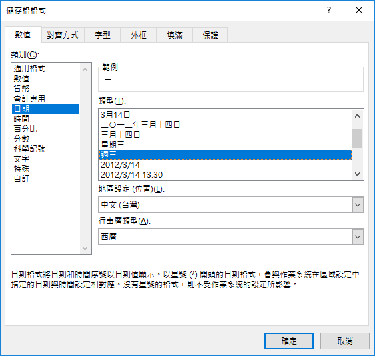
Task: Select the 時間 category
Action: (x=45, y=118)
